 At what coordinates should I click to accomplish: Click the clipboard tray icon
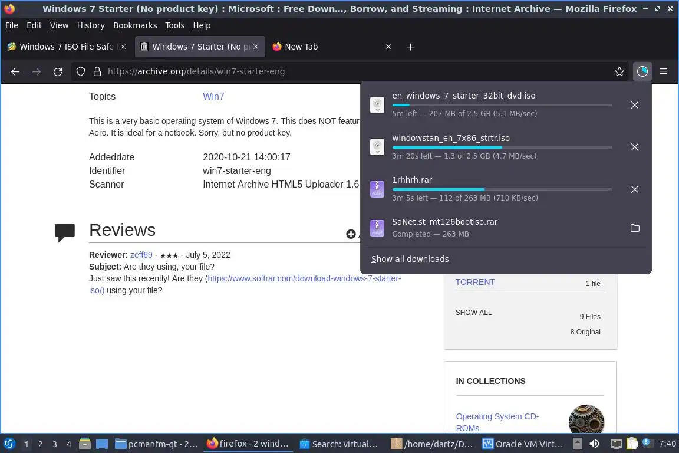pyautogui.click(x=632, y=444)
